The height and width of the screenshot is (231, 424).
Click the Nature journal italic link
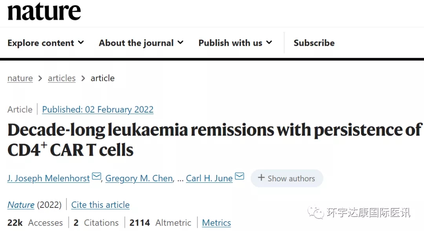tap(21, 205)
